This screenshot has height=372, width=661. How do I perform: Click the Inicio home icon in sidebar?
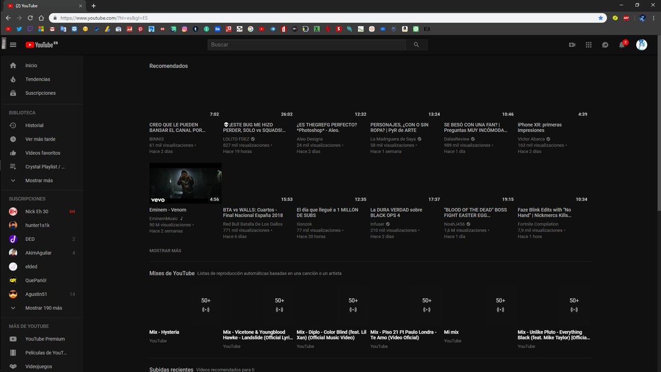pos(13,66)
